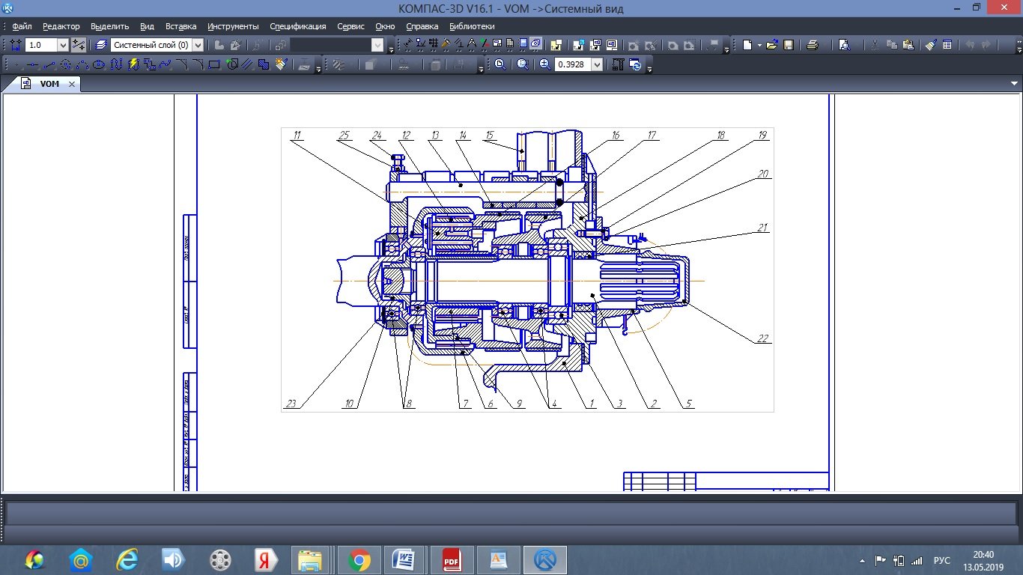Click the open document folder icon
This screenshot has width=1023, height=575.
click(773, 45)
